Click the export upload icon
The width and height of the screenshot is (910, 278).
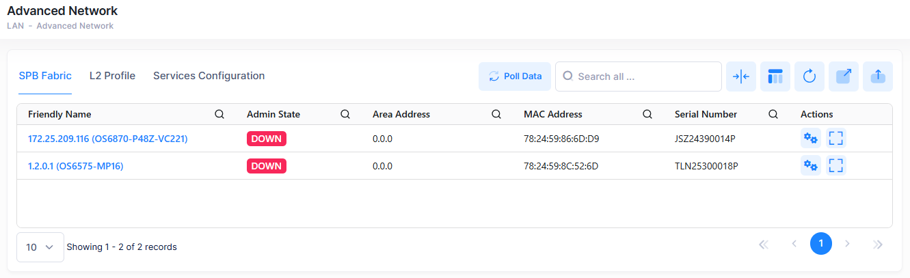click(878, 77)
